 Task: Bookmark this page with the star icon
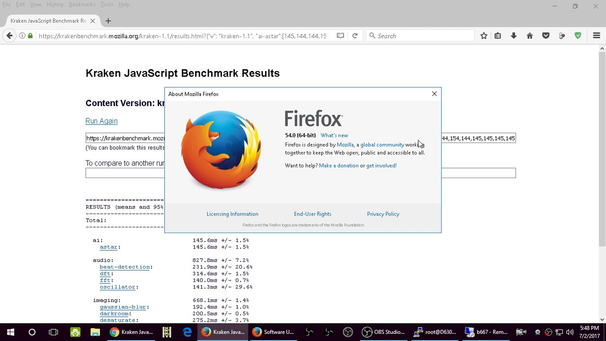[484, 36]
